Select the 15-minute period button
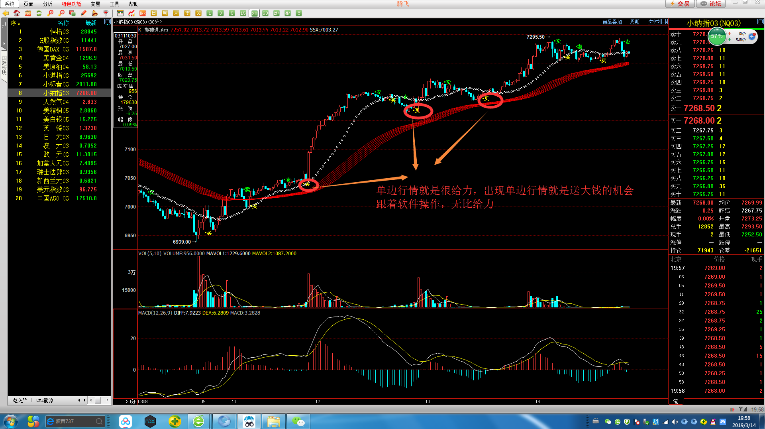765x429 pixels. click(243, 13)
